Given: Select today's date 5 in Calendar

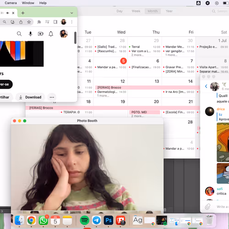Looking at the screenshot, I should (x=123, y=61).
